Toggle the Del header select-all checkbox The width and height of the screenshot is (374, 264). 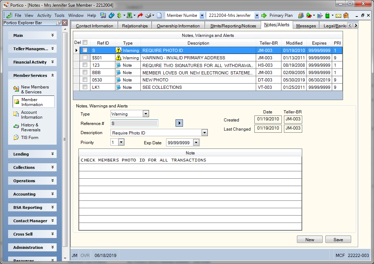pos(85,42)
